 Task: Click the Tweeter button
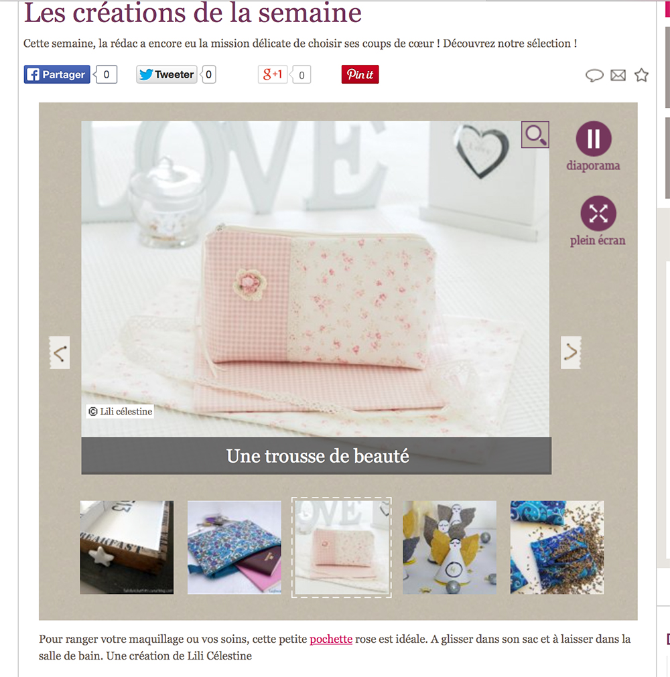[167, 74]
